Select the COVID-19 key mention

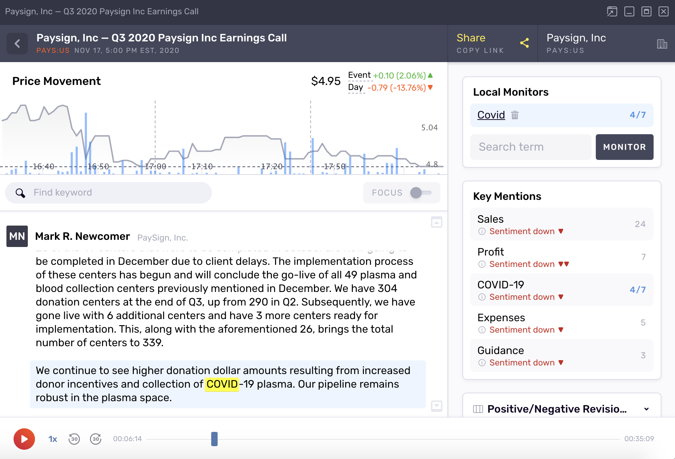click(562, 290)
